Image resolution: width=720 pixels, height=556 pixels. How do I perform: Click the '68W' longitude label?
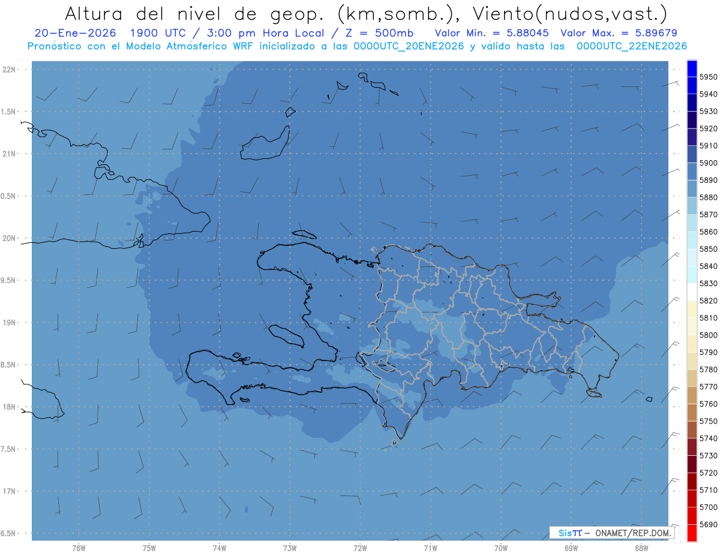click(641, 548)
